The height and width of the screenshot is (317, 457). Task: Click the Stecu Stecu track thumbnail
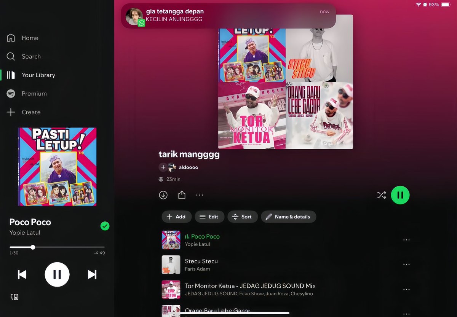pos(171,264)
